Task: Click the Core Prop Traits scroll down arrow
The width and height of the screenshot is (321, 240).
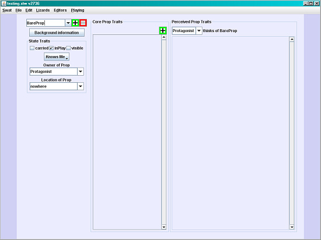Action: 164,227
